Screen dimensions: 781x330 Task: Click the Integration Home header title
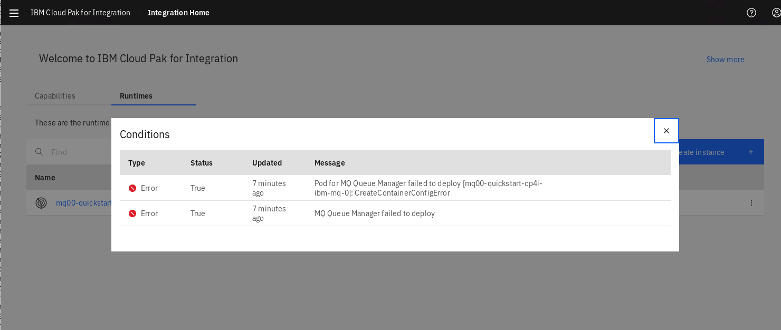(178, 13)
